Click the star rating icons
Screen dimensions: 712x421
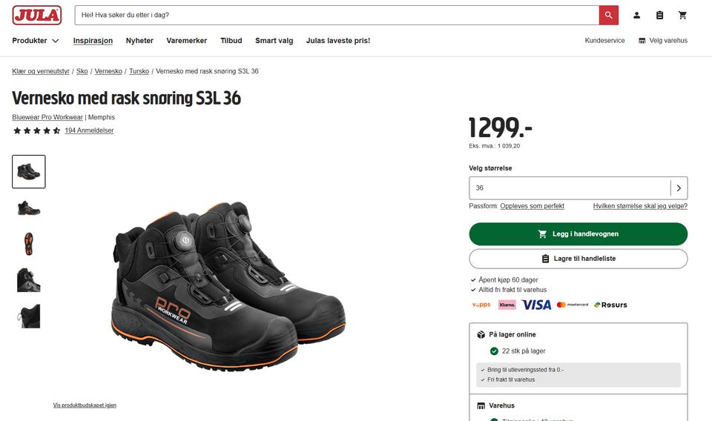pos(37,130)
